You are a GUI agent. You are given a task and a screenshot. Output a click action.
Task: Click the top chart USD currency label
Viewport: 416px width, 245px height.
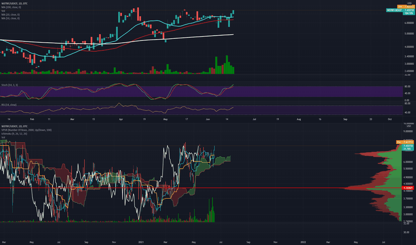[x=409, y=4]
